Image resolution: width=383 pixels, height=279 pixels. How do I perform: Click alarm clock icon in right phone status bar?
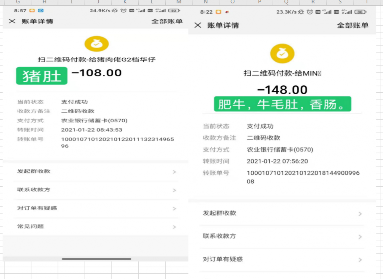coord(310,12)
